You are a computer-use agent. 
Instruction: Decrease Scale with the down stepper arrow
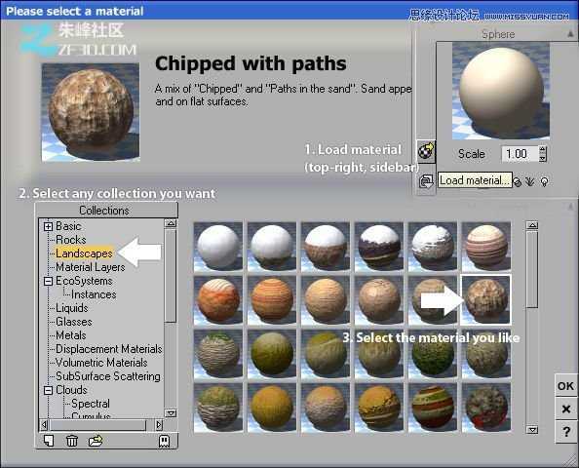click(542, 158)
